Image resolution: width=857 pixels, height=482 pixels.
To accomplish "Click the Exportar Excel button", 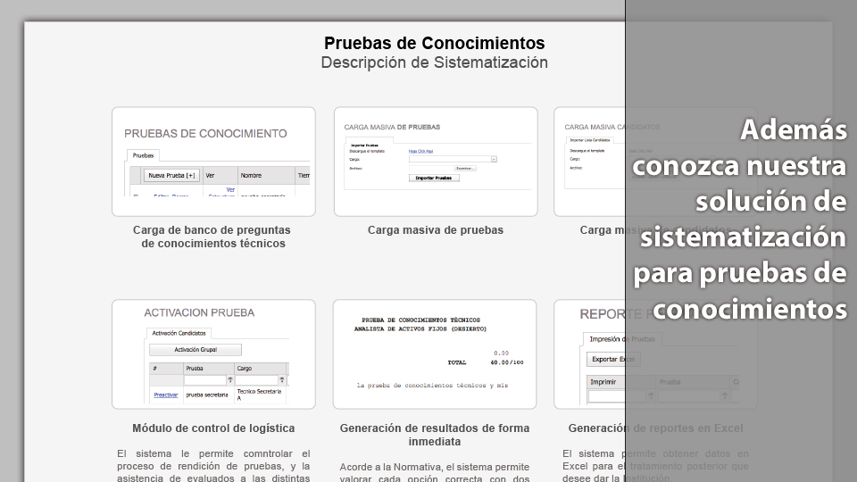I will (x=613, y=359).
